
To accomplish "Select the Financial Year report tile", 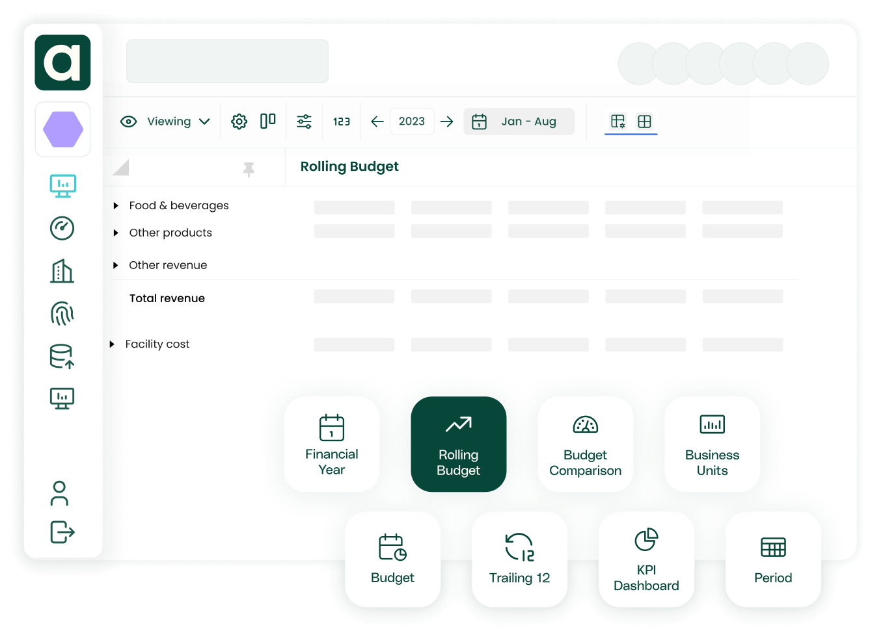I will 332,444.
